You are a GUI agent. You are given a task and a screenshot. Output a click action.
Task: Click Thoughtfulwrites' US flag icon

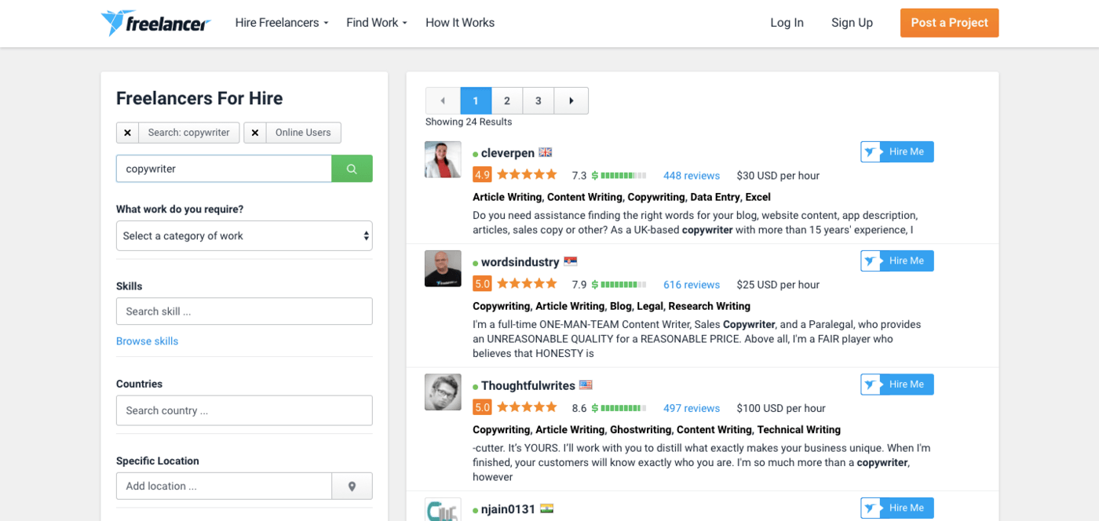tap(586, 385)
